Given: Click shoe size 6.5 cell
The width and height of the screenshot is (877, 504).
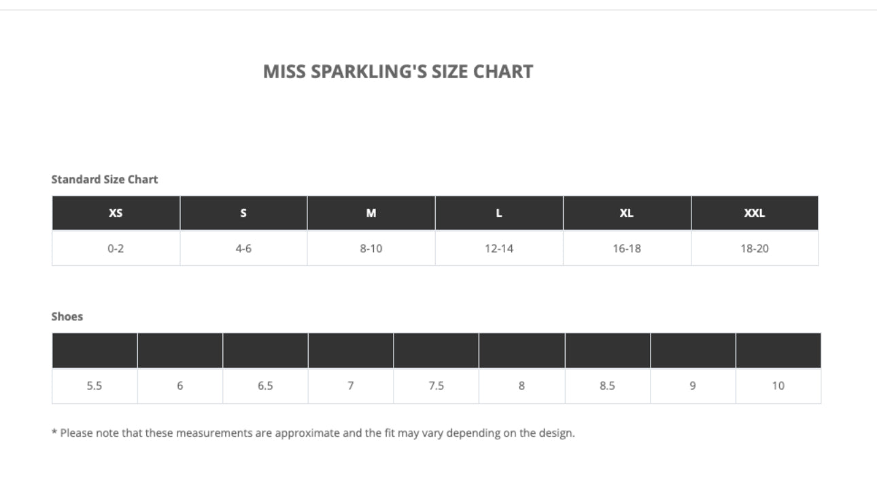Looking at the screenshot, I should pos(265,386).
